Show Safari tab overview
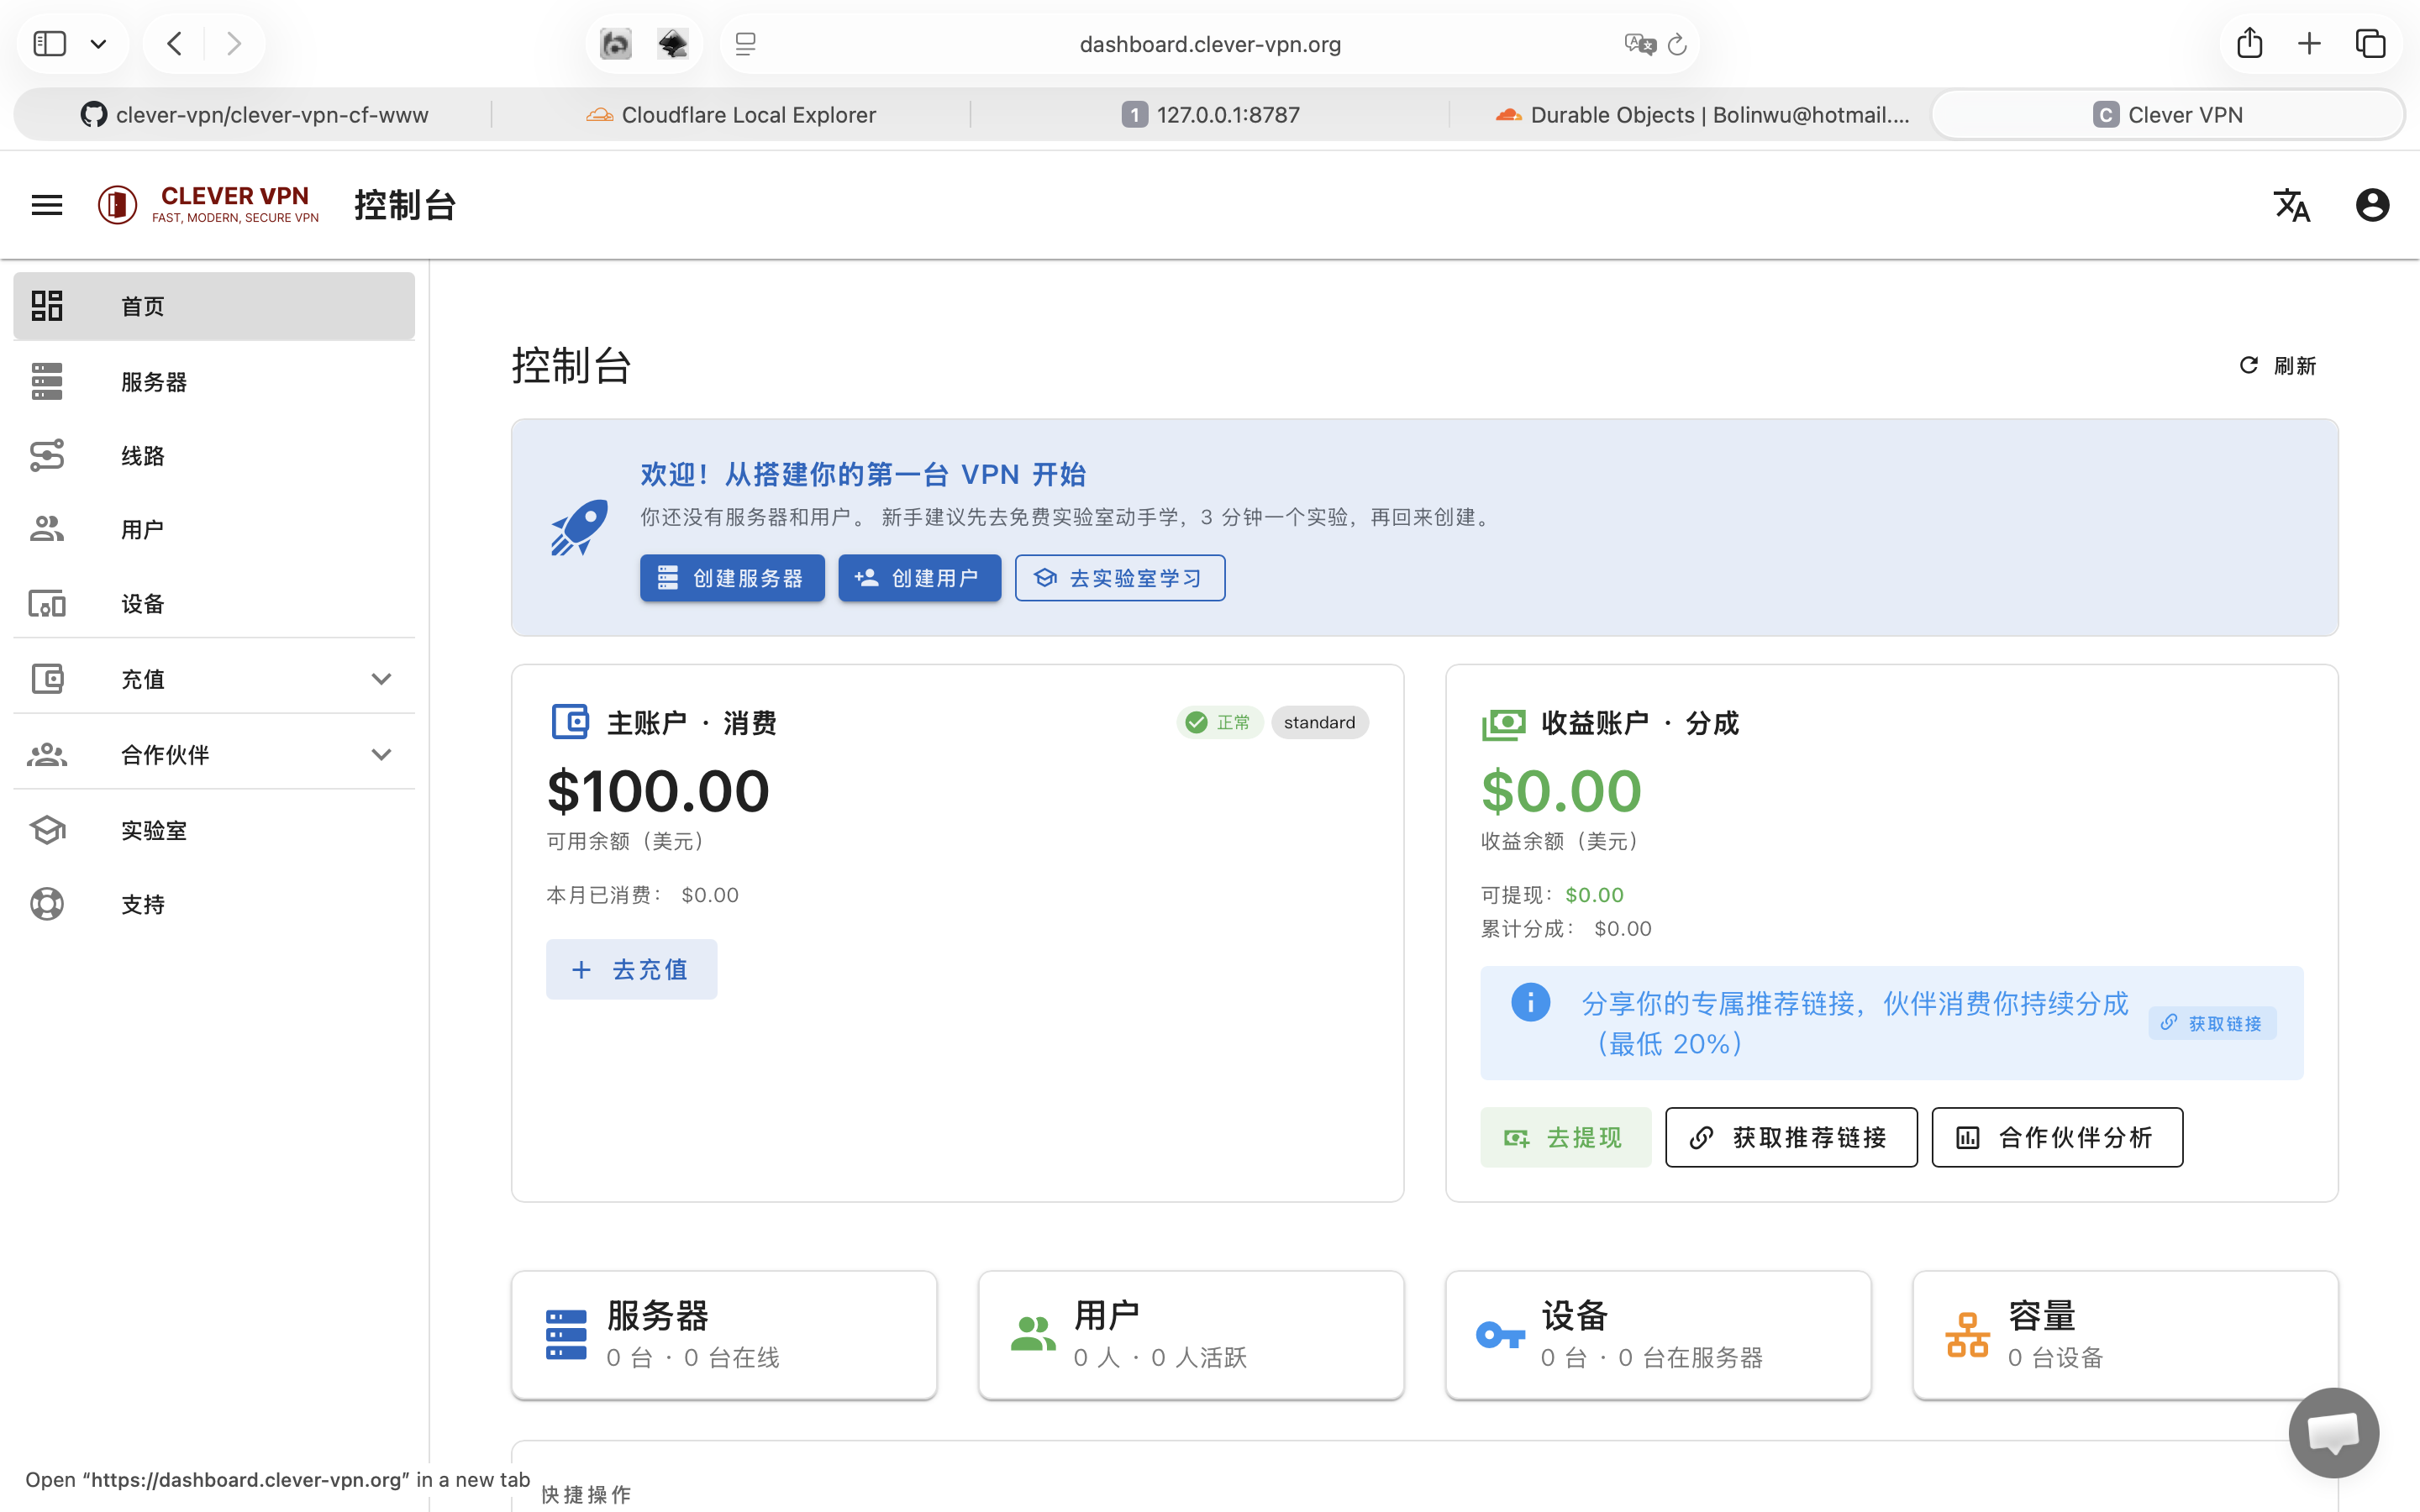 point(2370,43)
